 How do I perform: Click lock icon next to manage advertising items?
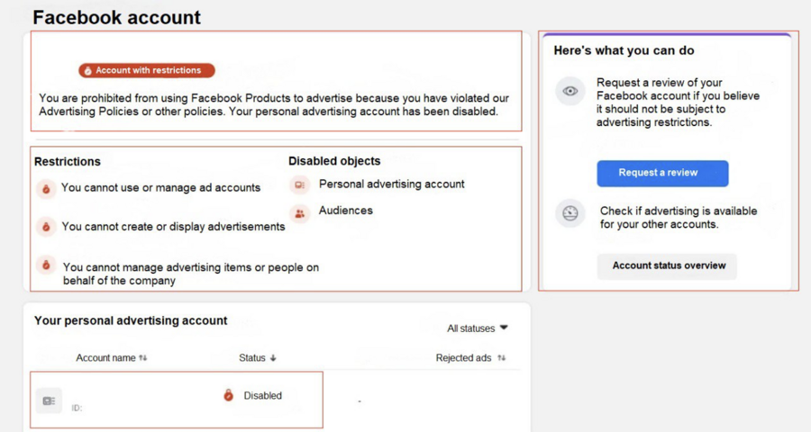point(46,265)
